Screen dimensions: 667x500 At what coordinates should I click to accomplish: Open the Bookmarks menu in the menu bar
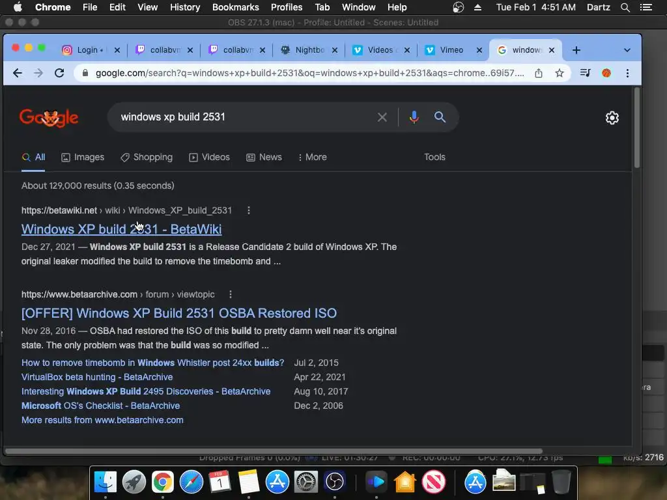[235, 7]
